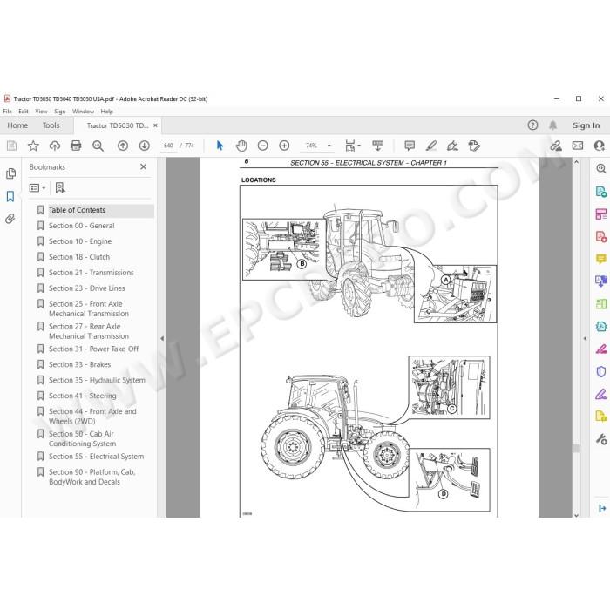Go to next page arrow
This screenshot has height=610, width=610.
pyautogui.click(x=145, y=146)
